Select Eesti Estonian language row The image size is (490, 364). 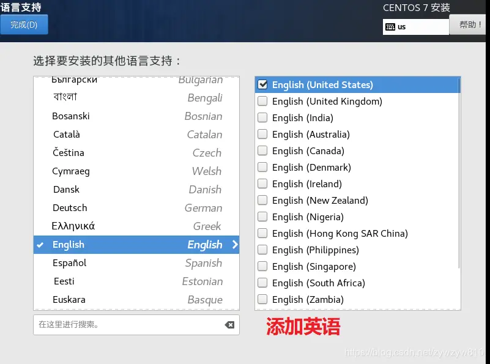(136, 281)
